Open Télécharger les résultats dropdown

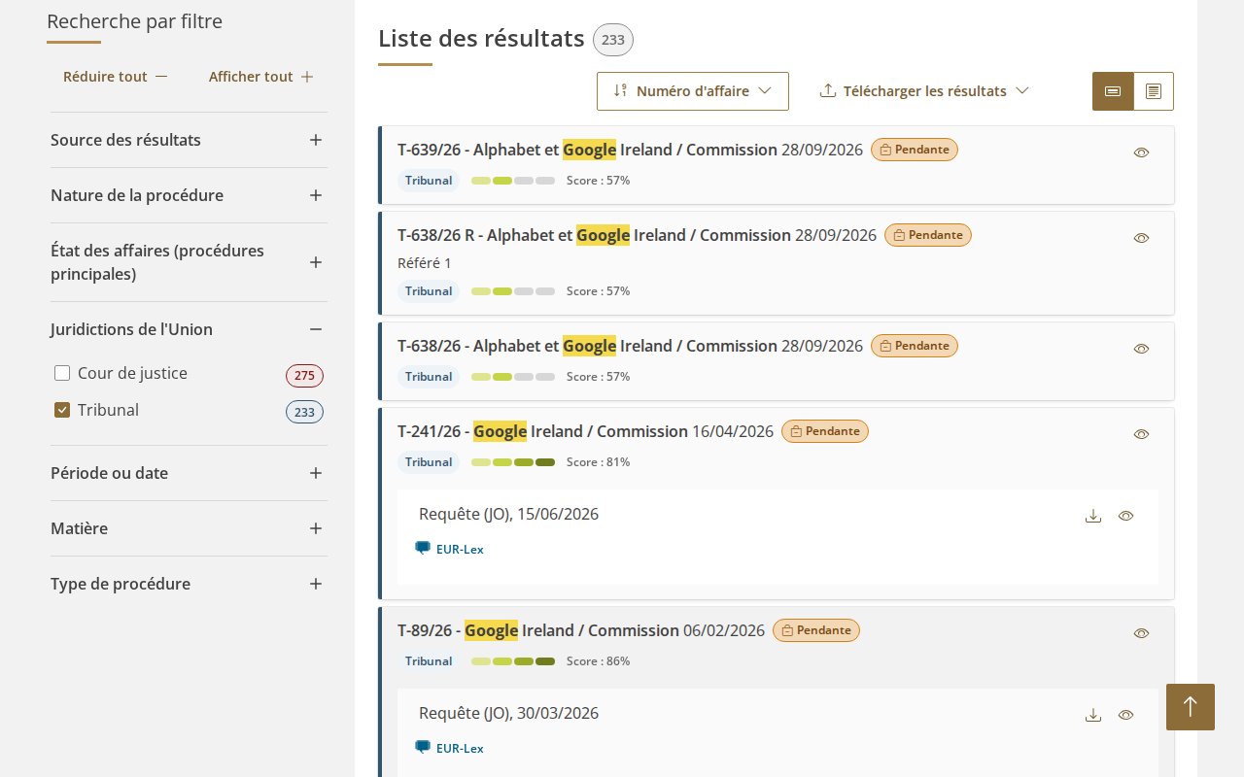point(924,91)
